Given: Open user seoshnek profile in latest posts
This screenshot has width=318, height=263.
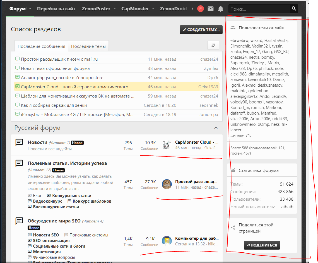Looking at the screenshot, I should pyautogui.click(x=209, y=105).
